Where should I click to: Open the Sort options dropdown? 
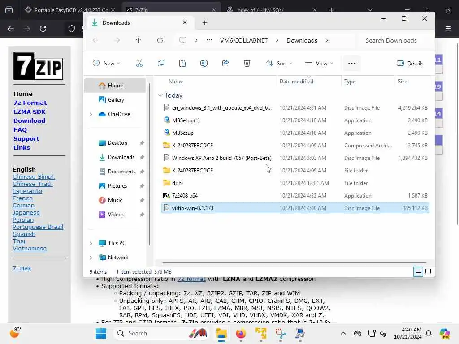279,63
